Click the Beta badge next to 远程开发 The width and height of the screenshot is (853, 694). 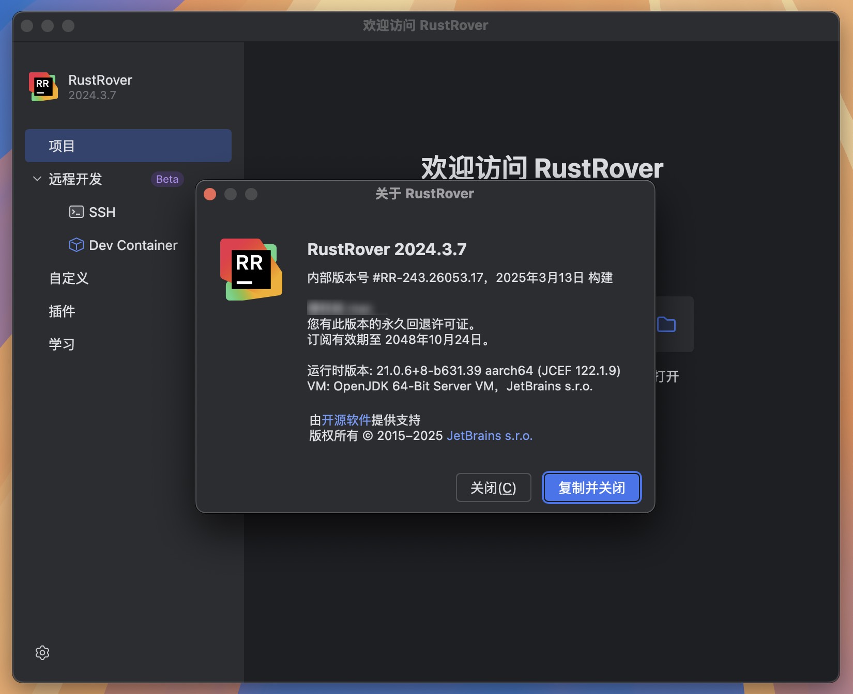pyautogui.click(x=167, y=179)
